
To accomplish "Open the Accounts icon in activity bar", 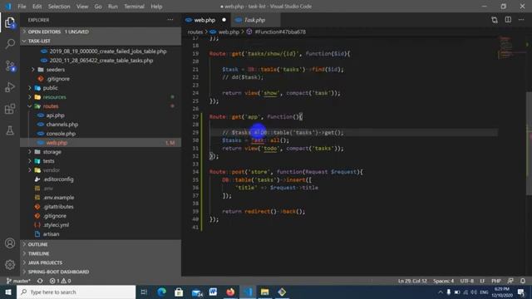I will (x=10, y=243).
